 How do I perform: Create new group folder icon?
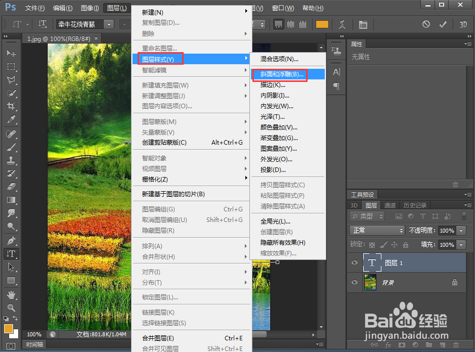point(428,345)
